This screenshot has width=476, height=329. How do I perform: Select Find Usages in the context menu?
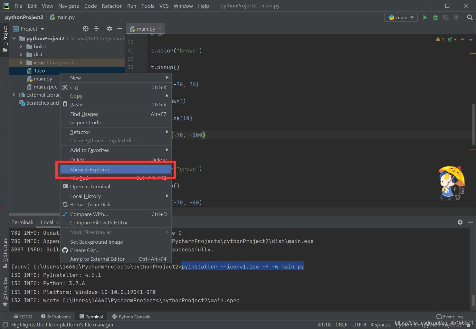116,114
